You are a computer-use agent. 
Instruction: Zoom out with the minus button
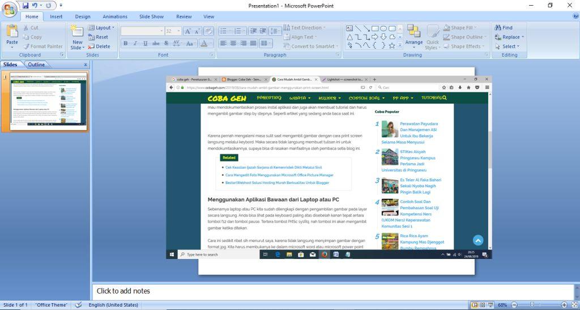coord(514,305)
